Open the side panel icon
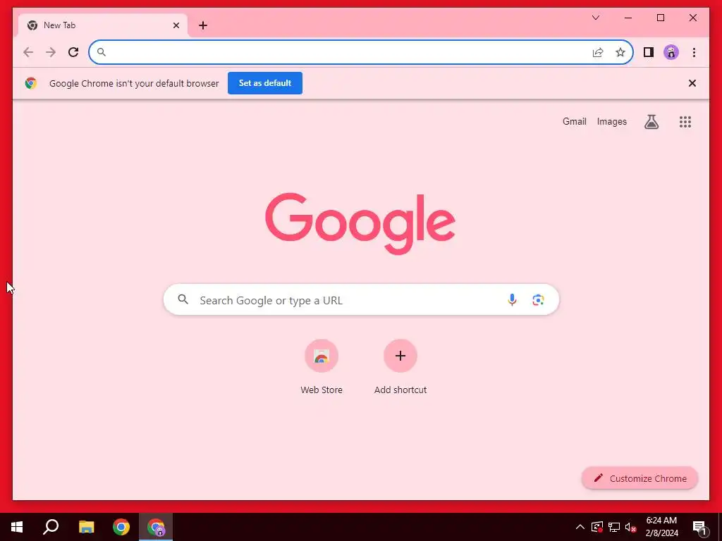This screenshot has height=541, width=722. (x=649, y=52)
